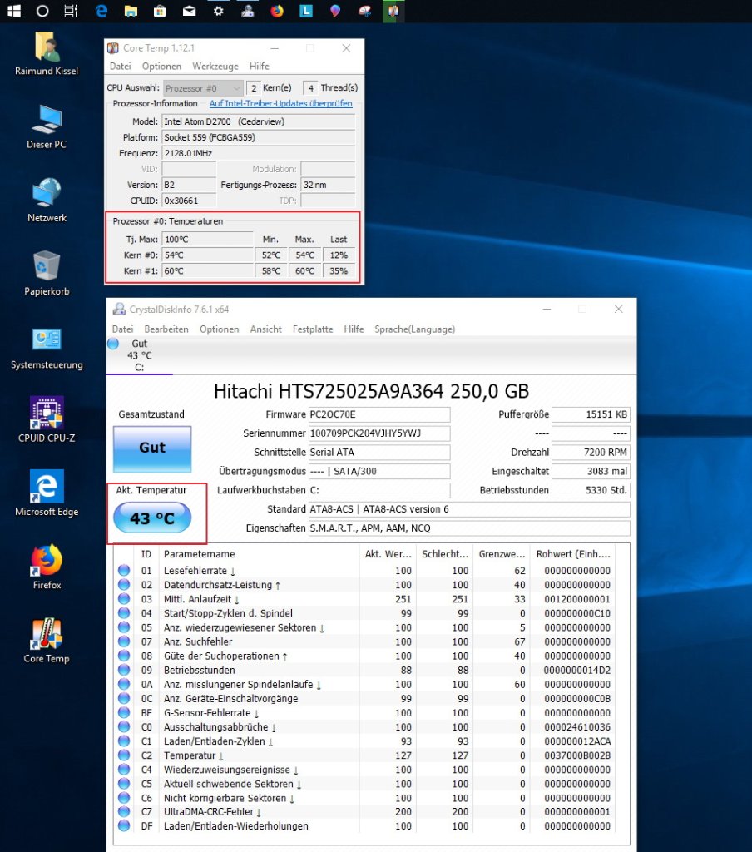Open Task View from the taskbar
Image resolution: width=752 pixels, height=852 pixels.
(x=72, y=11)
